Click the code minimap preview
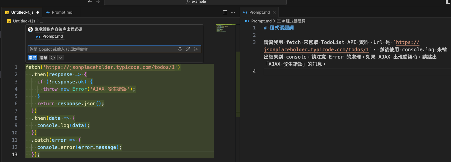451x162 pixels. click(226, 28)
